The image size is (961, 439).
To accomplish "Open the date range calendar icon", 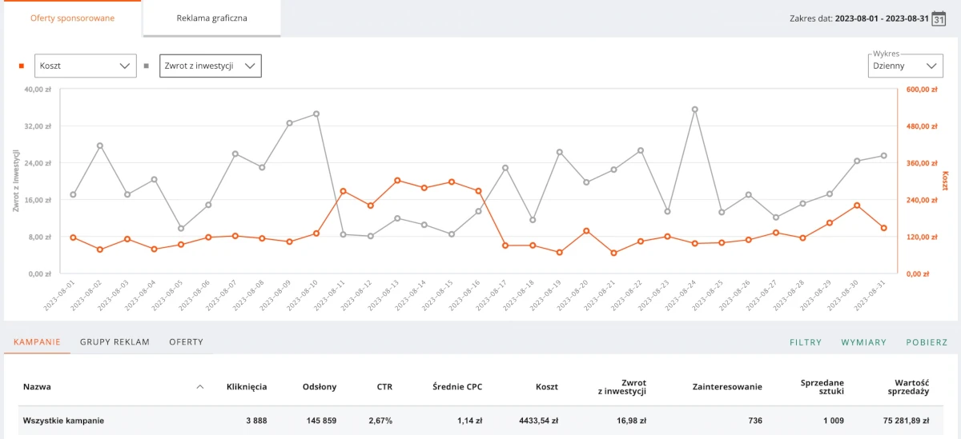I will [x=939, y=18].
